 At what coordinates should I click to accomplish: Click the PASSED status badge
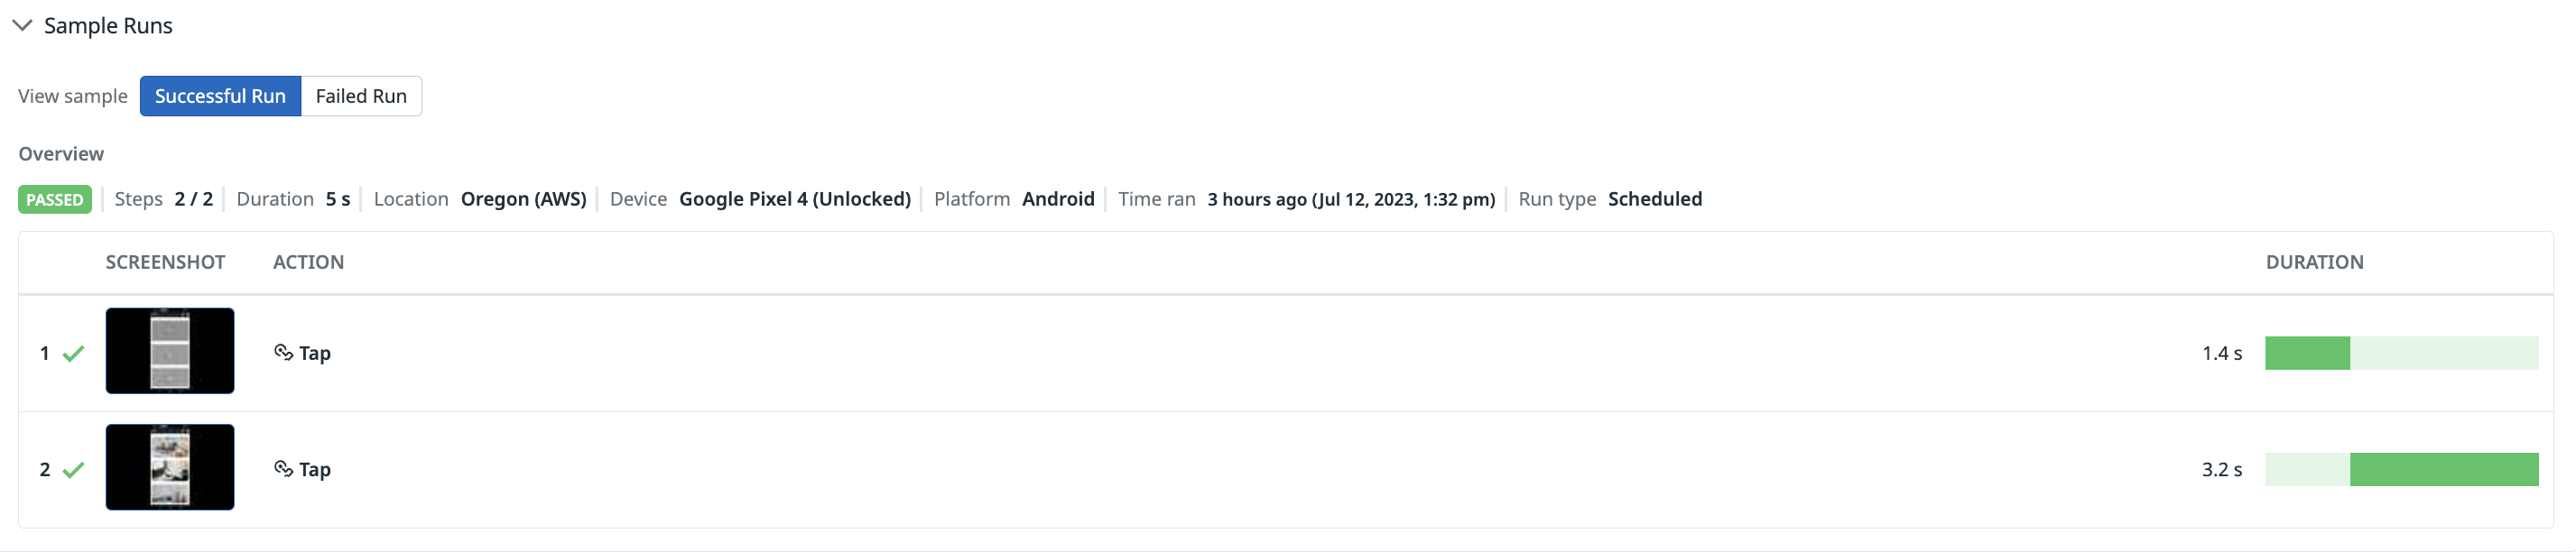[x=55, y=199]
